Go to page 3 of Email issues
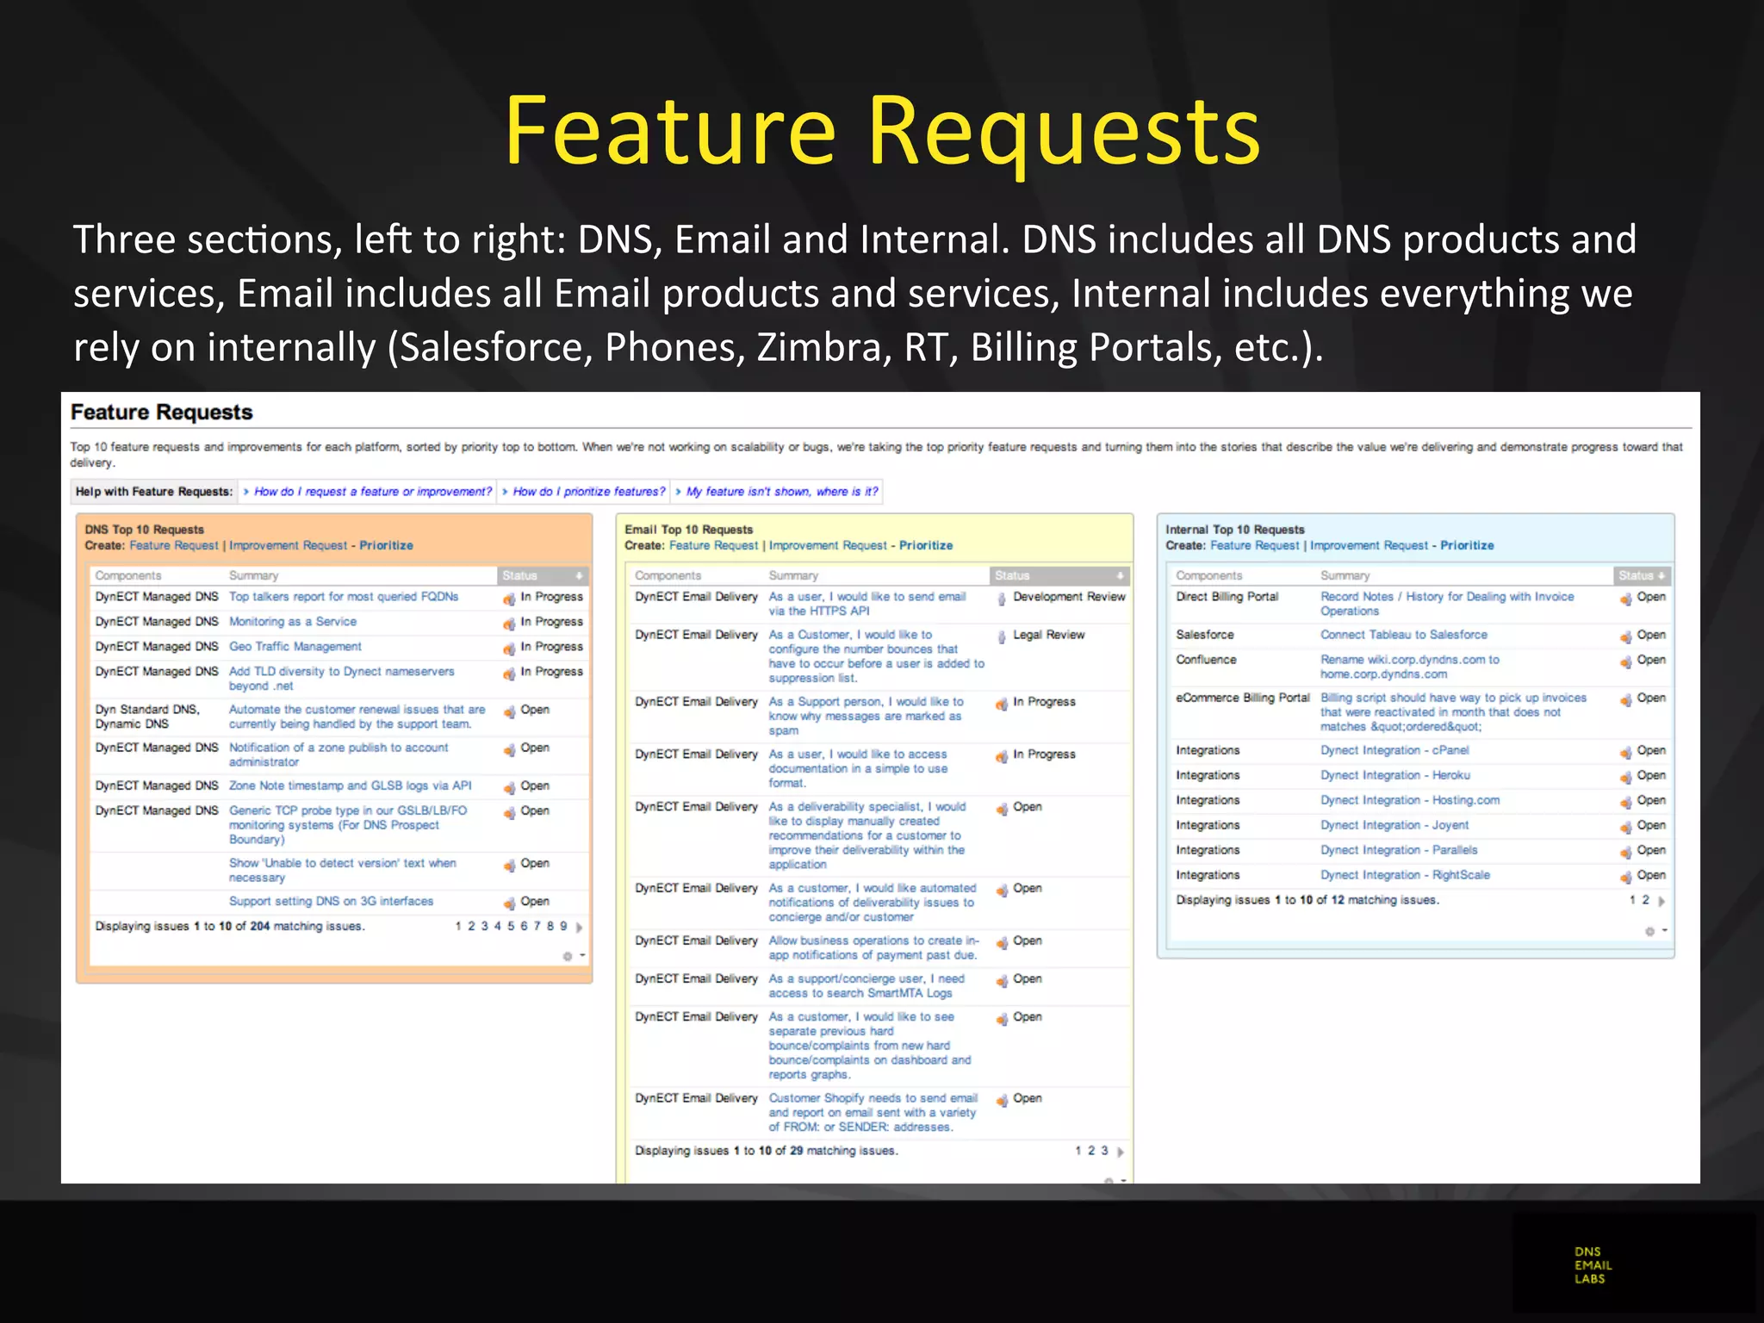 pyautogui.click(x=1104, y=1151)
